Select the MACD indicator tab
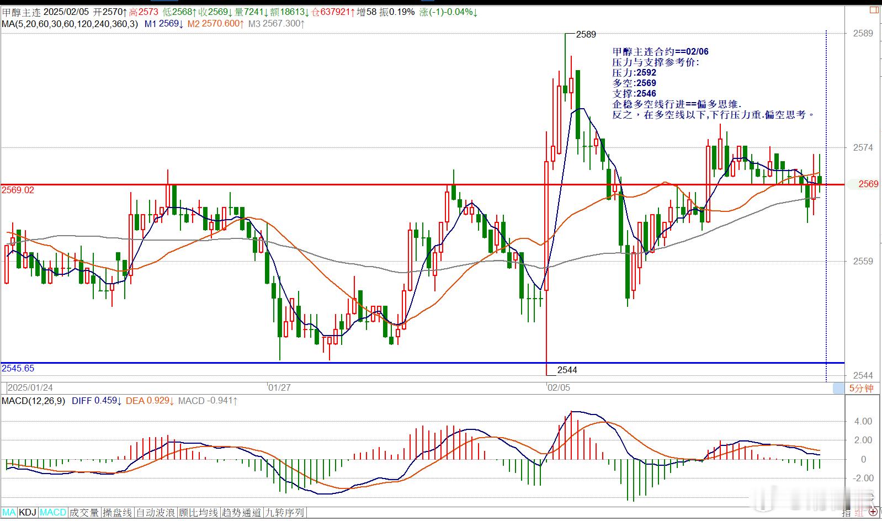The image size is (882, 521). pos(53,512)
